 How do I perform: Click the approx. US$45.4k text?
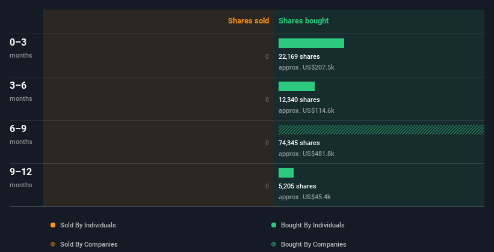pyautogui.click(x=304, y=197)
